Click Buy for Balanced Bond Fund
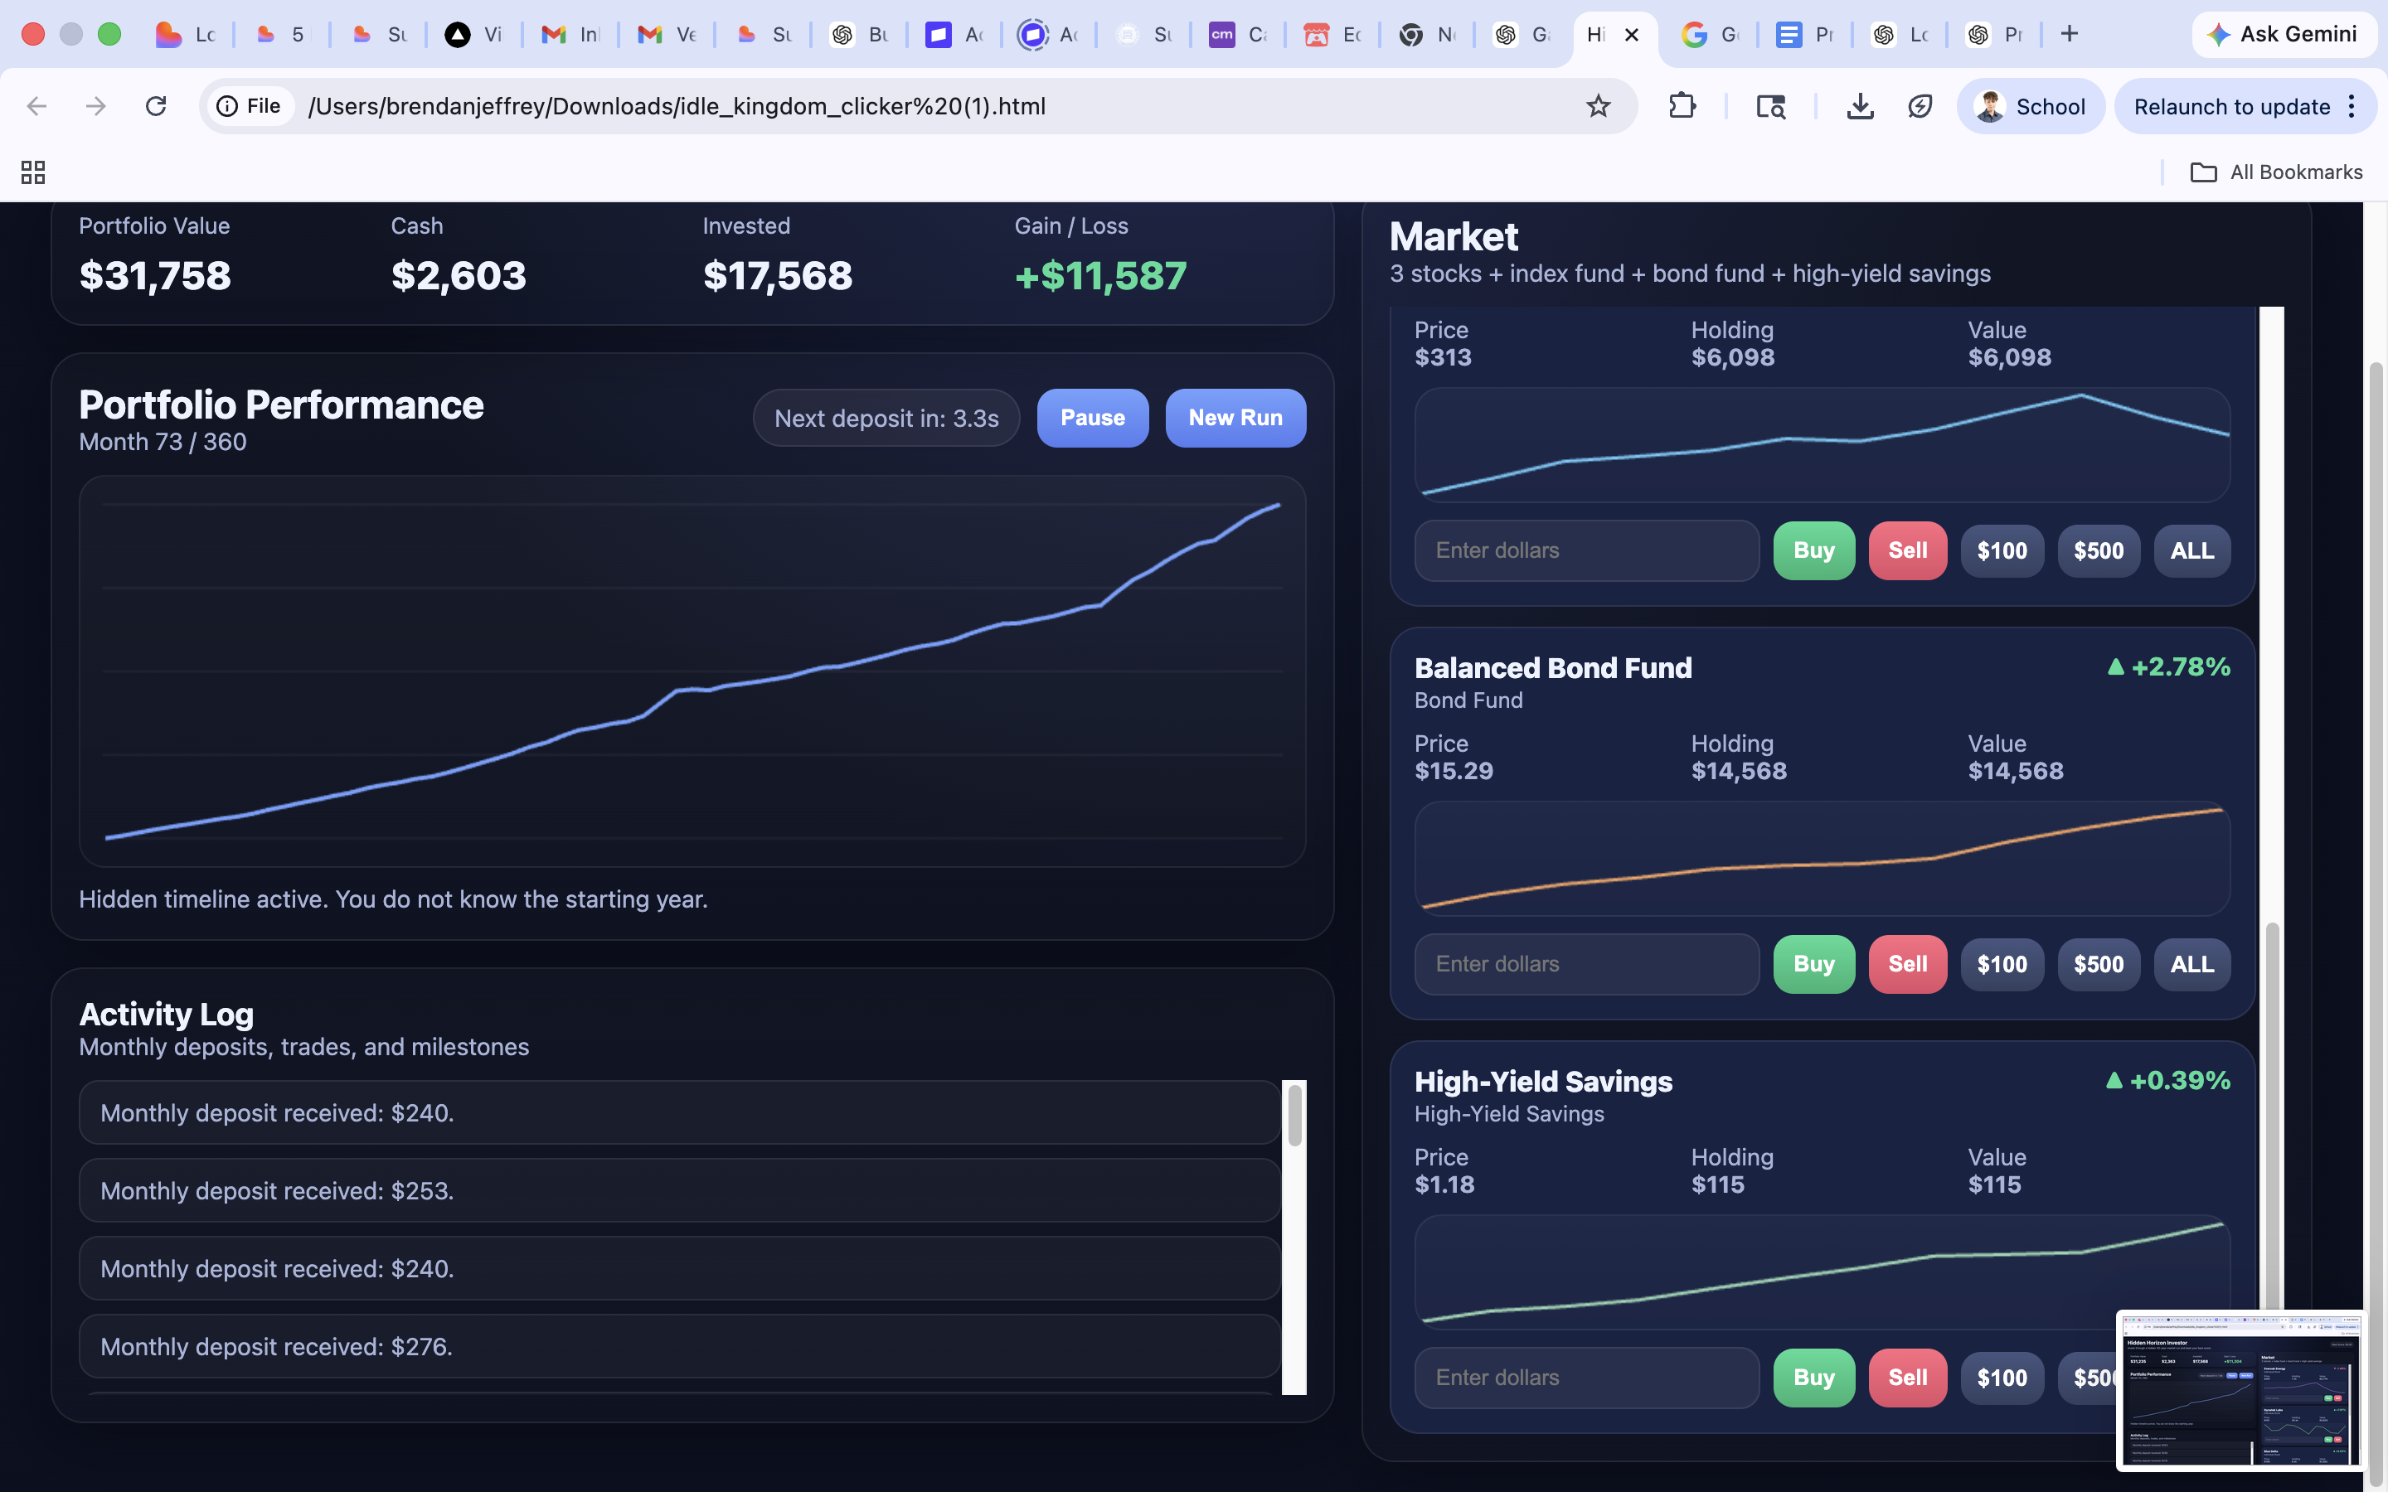This screenshot has height=1492, width=2388. point(1813,964)
